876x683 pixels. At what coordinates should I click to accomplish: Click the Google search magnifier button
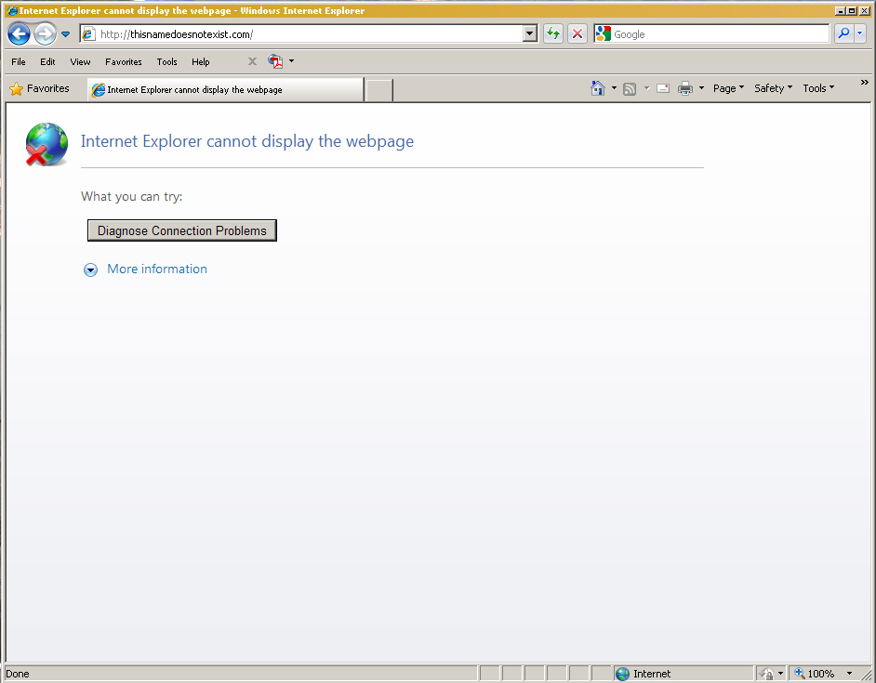(x=843, y=34)
